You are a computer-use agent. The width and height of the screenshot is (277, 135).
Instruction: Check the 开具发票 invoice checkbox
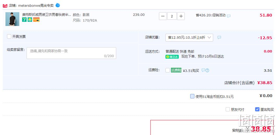pyautogui.click(x=9, y=36)
